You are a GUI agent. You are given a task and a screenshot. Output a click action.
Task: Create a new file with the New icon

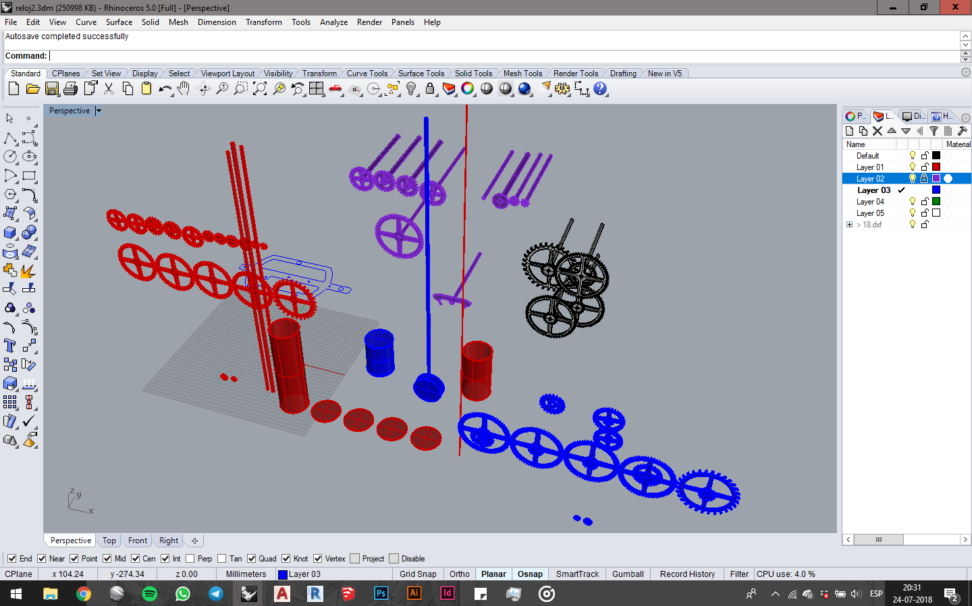pos(13,88)
